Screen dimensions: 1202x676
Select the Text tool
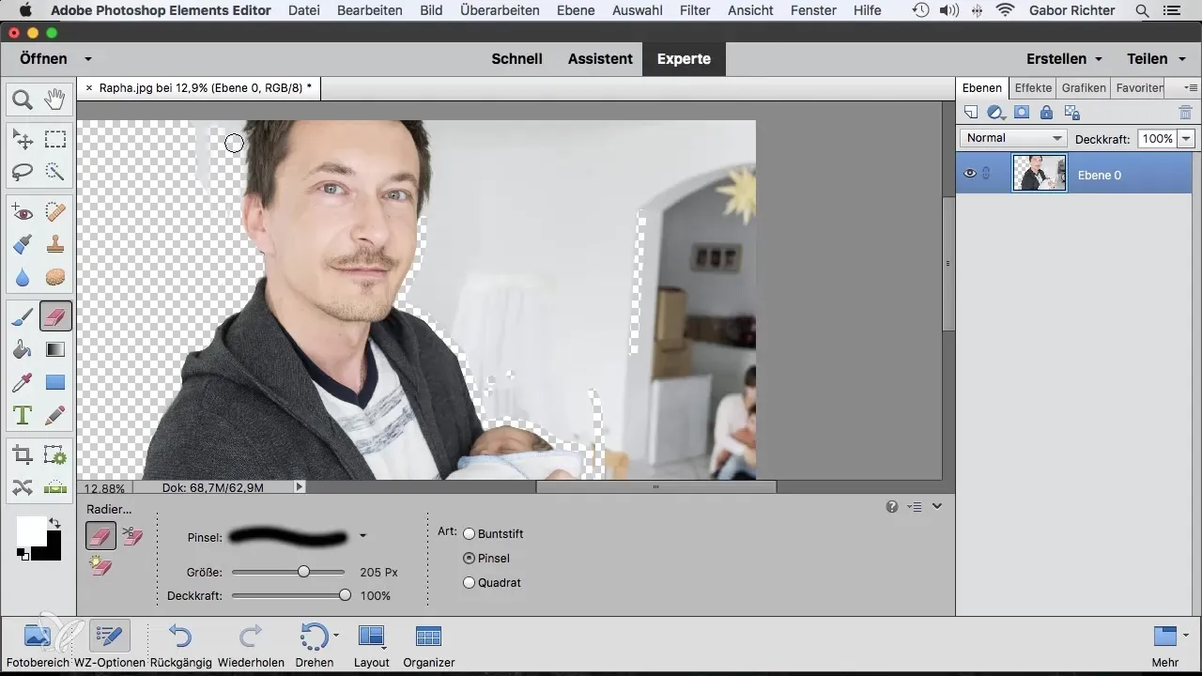click(23, 414)
